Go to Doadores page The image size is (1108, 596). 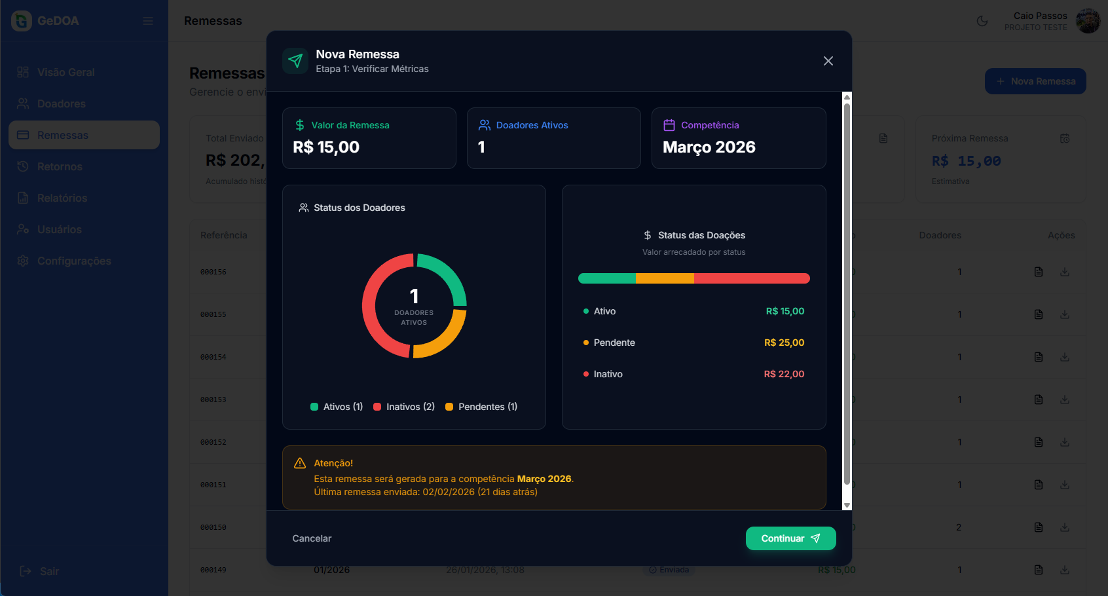(61, 103)
